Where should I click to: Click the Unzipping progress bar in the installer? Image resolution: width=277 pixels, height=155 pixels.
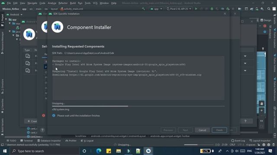[x=138, y=106]
